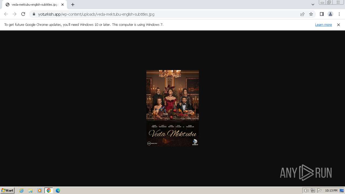Open Chrome three-dot menu
This screenshot has height=194, width=345.
(339, 14)
